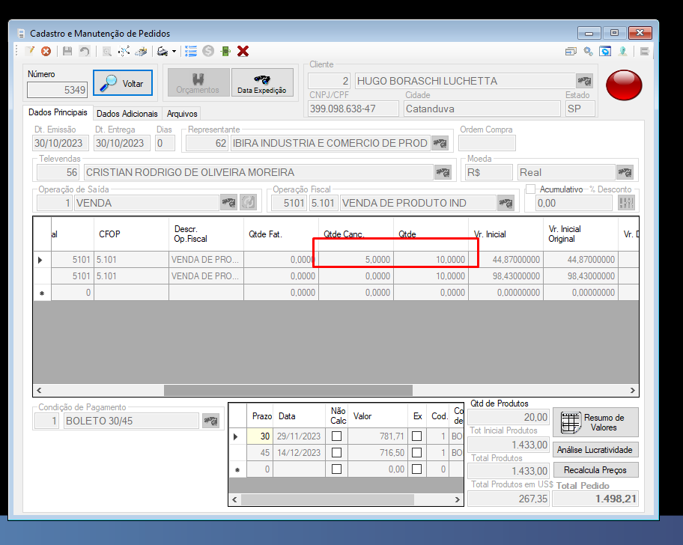This screenshot has width=683, height=545.
Task: Switch to Dados Adicionais tab
Action: tap(127, 114)
